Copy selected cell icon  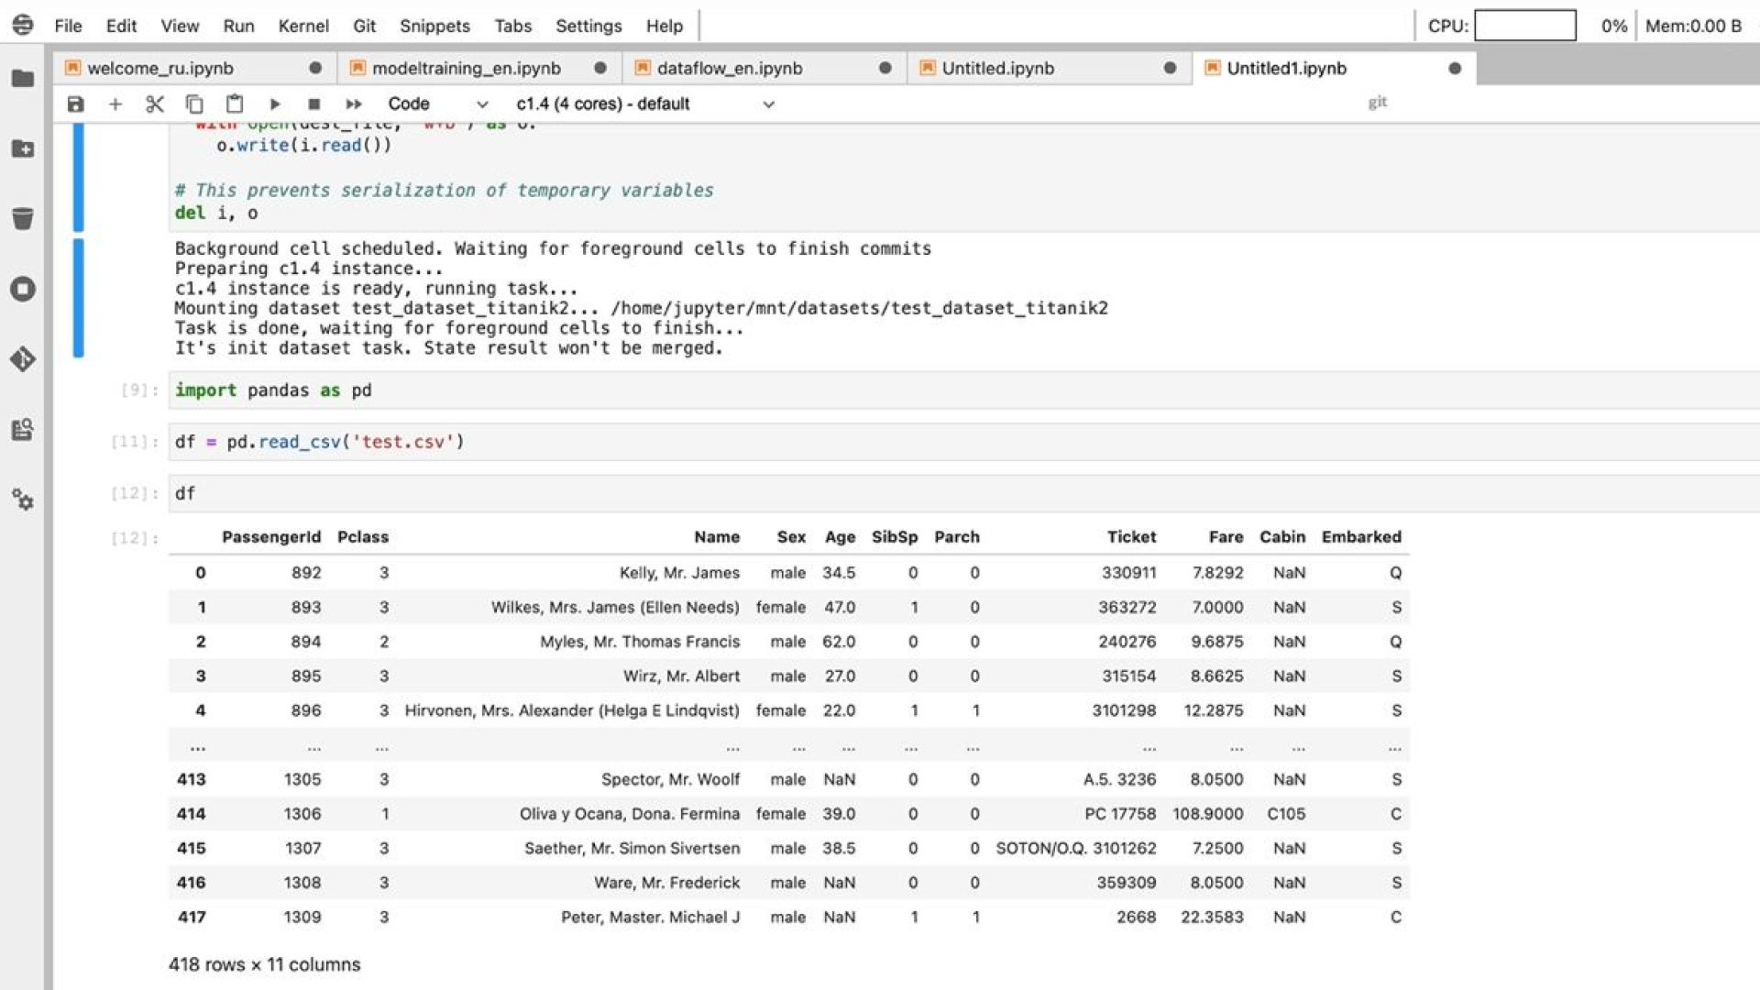coord(194,104)
